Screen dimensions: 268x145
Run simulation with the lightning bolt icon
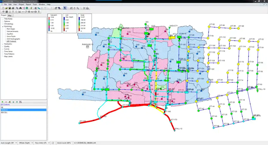tap(31, 8)
